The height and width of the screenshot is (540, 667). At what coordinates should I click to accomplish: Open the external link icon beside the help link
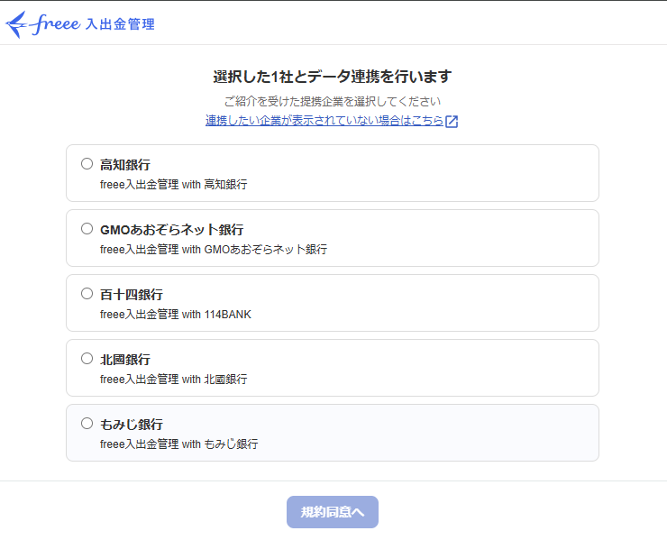point(452,122)
